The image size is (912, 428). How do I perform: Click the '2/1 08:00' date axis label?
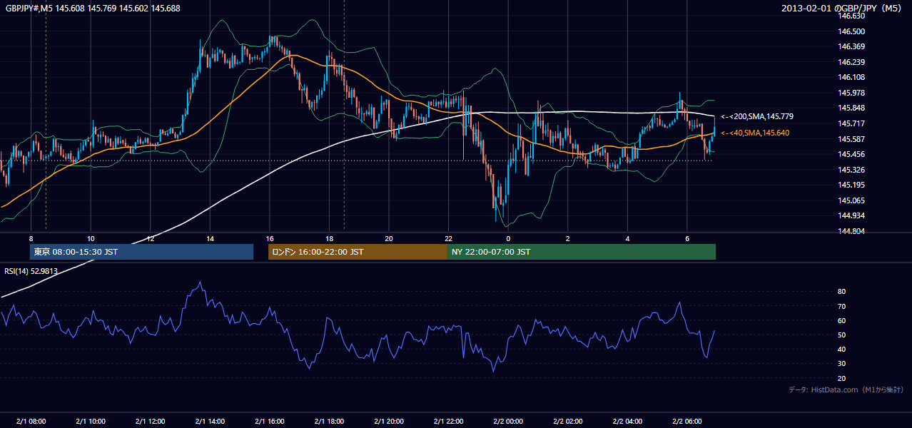(31, 422)
